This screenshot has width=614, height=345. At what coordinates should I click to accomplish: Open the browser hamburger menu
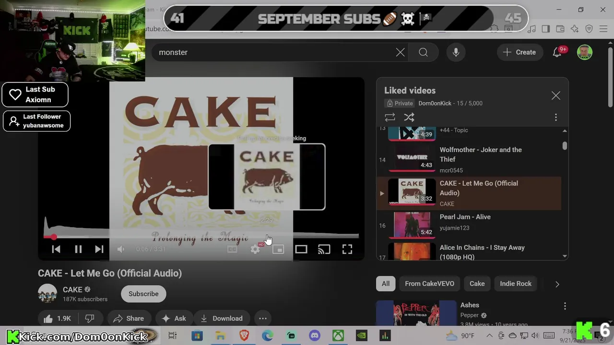coord(603,29)
